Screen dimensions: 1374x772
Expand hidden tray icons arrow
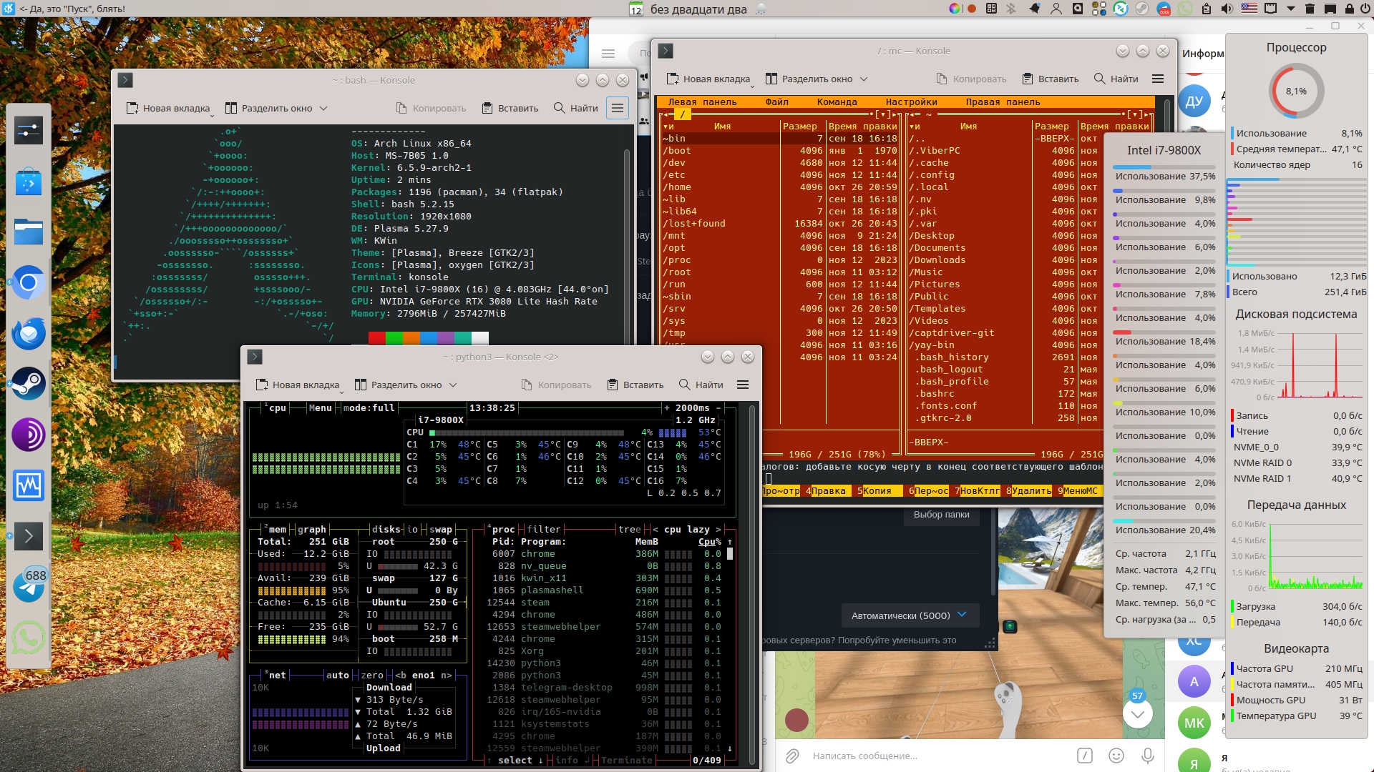[1291, 9]
